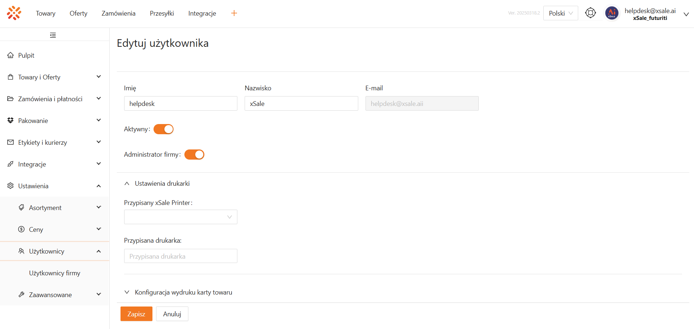Viewport: 694px width, 329px height.
Task: Open the Przypisany xSale Printer dropdown
Action: (x=180, y=217)
